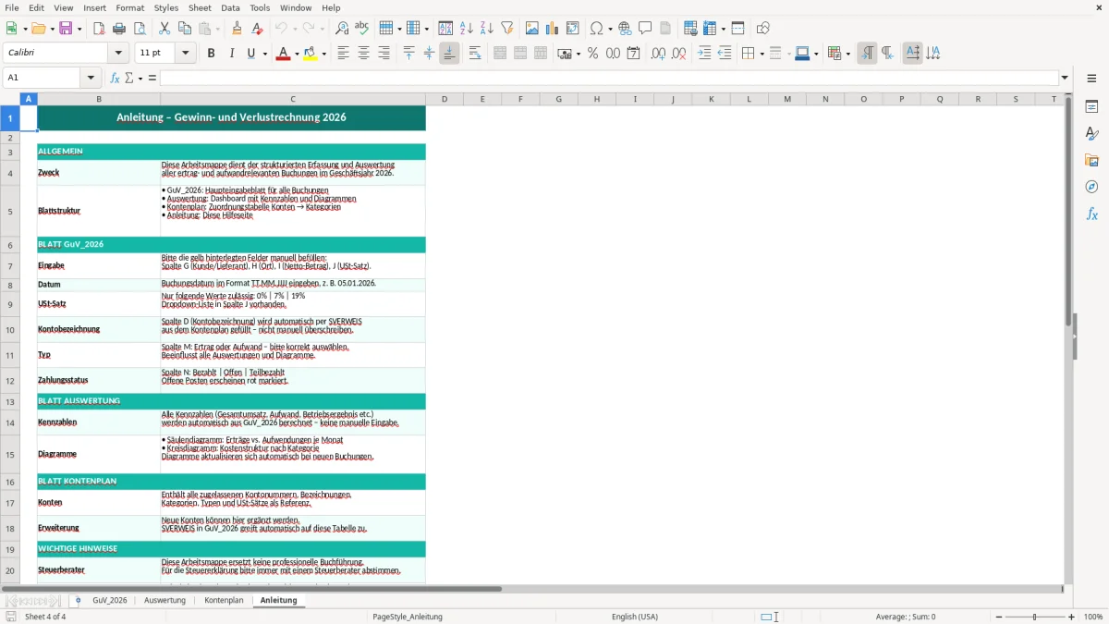The image size is (1109, 624).
Task: Open Find and Replace
Action: click(x=342, y=29)
